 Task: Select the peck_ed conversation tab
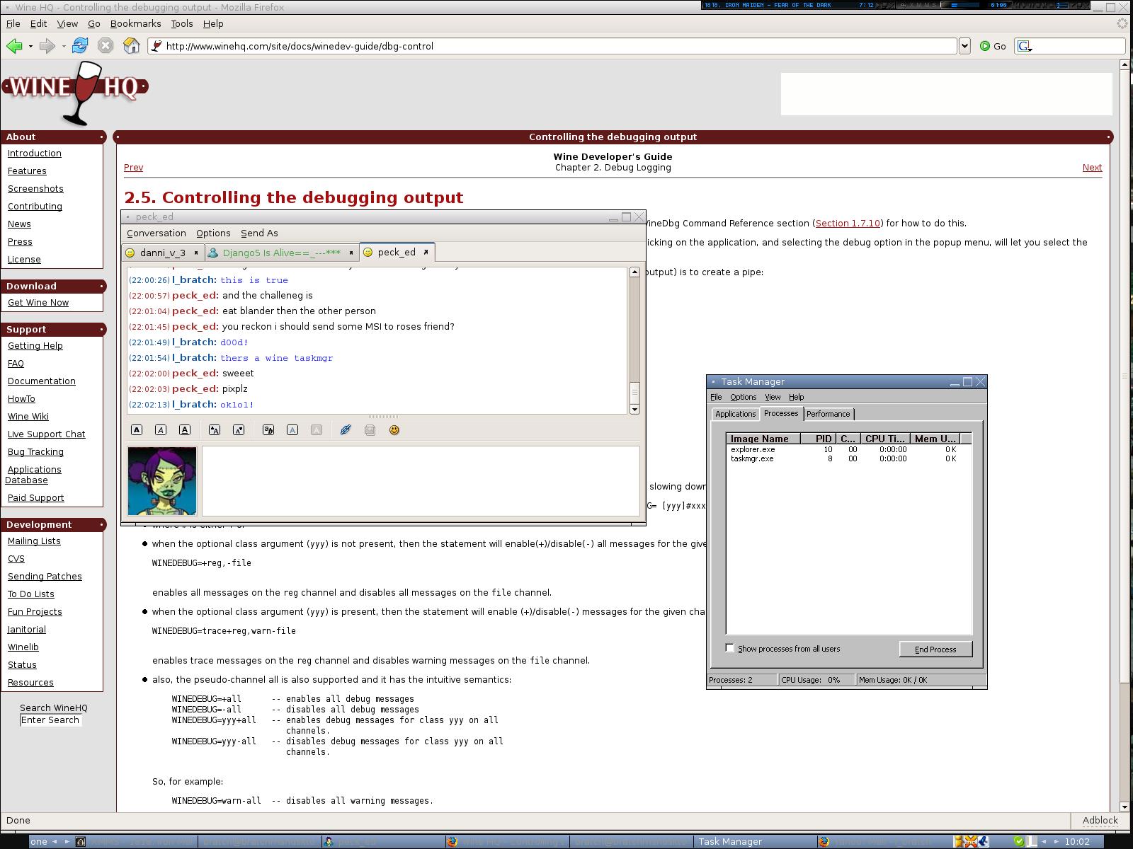[396, 253]
